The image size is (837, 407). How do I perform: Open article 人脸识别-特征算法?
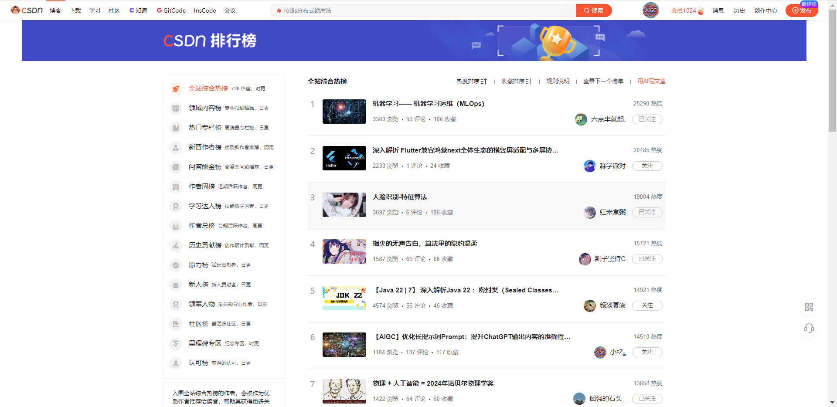(x=400, y=197)
